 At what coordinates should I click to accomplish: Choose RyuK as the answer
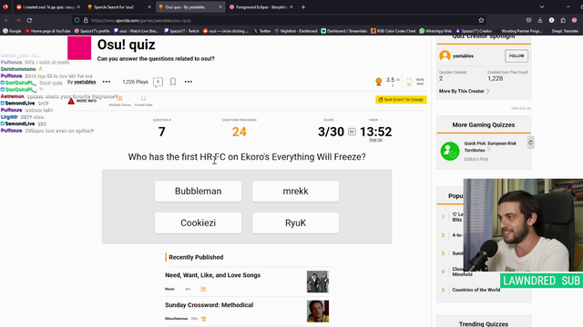pyautogui.click(x=295, y=223)
